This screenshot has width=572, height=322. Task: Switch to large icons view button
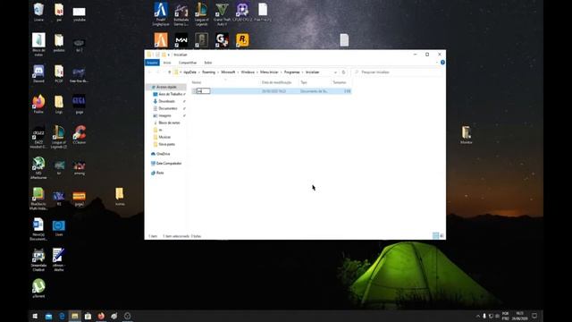pyautogui.click(x=442, y=236)
